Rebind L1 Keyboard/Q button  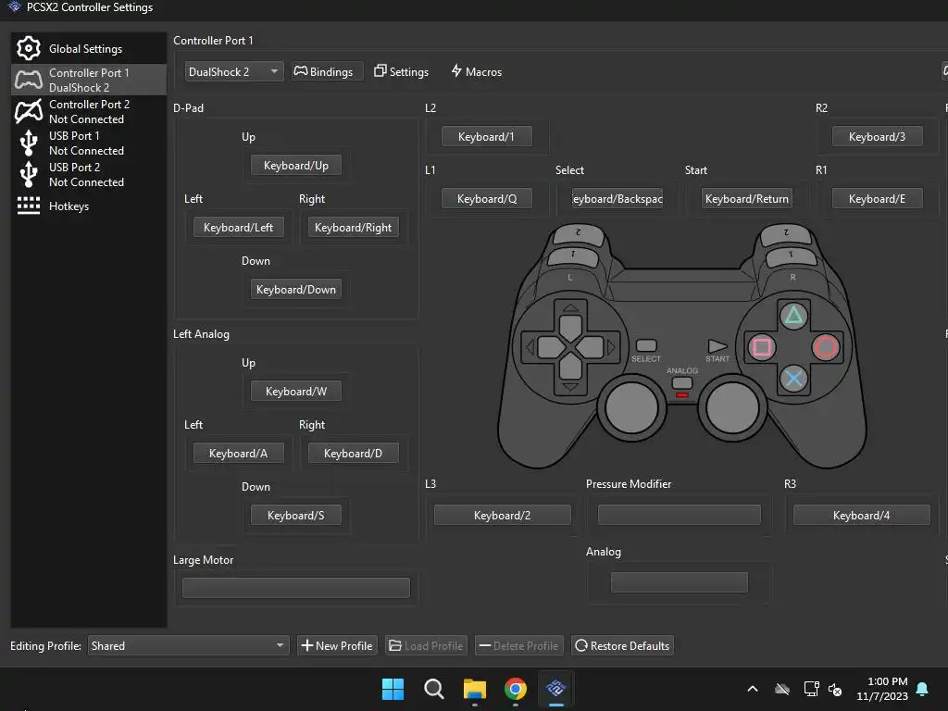pos(487,198)
